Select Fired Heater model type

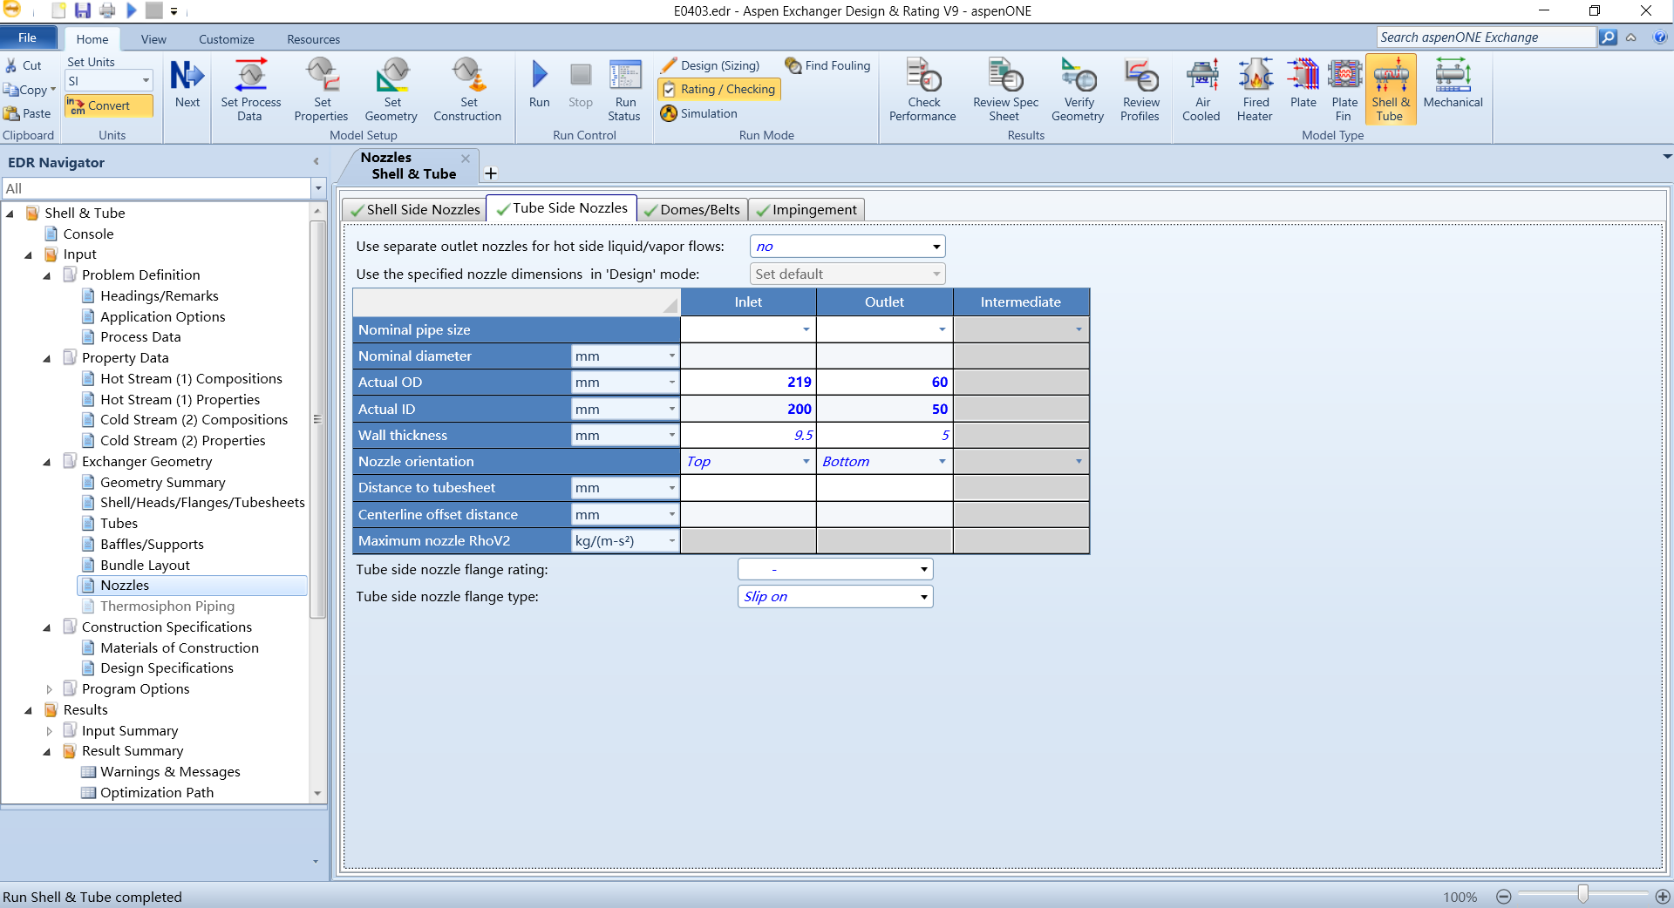click(x=1255, y=90)
